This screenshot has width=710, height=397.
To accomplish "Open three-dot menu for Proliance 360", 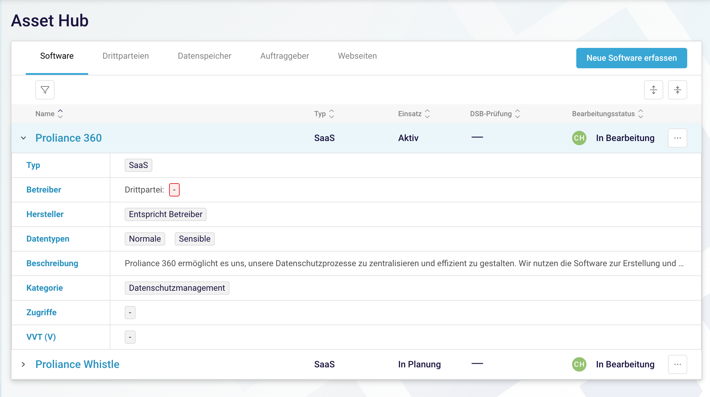I will tap(677, 138).
